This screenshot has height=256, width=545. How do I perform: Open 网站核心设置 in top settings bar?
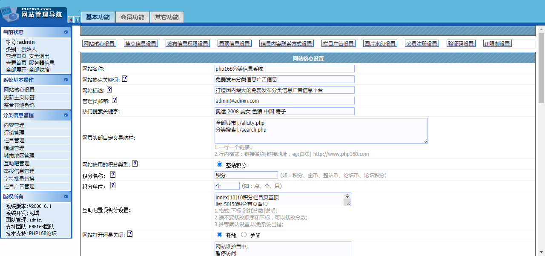click(99, 43)
